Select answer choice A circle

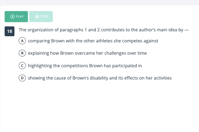pyautogui.click(x=22, y=41)
